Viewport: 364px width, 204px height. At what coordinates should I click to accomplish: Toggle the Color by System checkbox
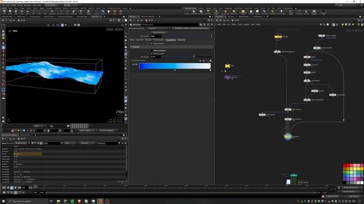[x=152, y=54]
